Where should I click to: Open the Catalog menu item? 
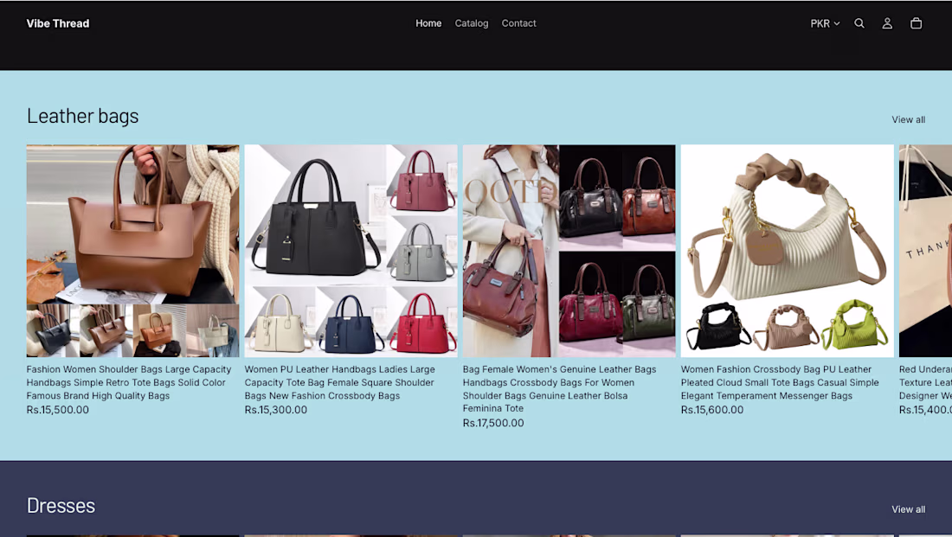(472, 23)
